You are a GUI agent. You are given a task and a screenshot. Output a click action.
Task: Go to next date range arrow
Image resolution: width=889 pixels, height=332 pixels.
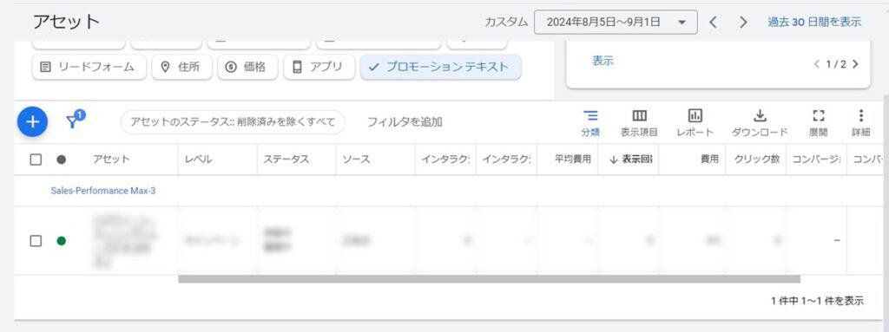pos(743,22)
